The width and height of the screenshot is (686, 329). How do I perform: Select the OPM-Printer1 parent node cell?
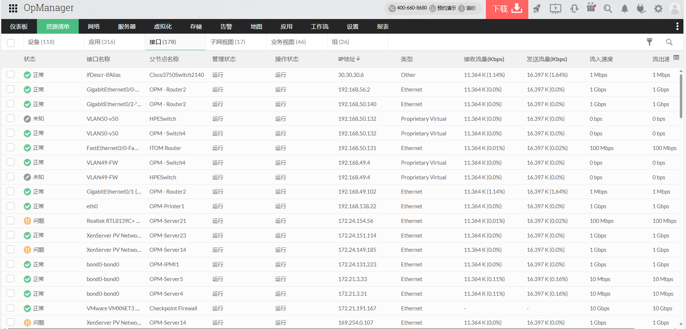tap(166, 206)
